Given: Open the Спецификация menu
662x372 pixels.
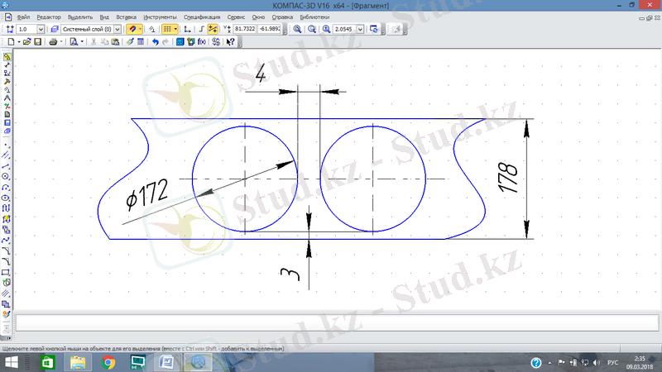Looking at the screenshot, I should [x=202, y=17].
